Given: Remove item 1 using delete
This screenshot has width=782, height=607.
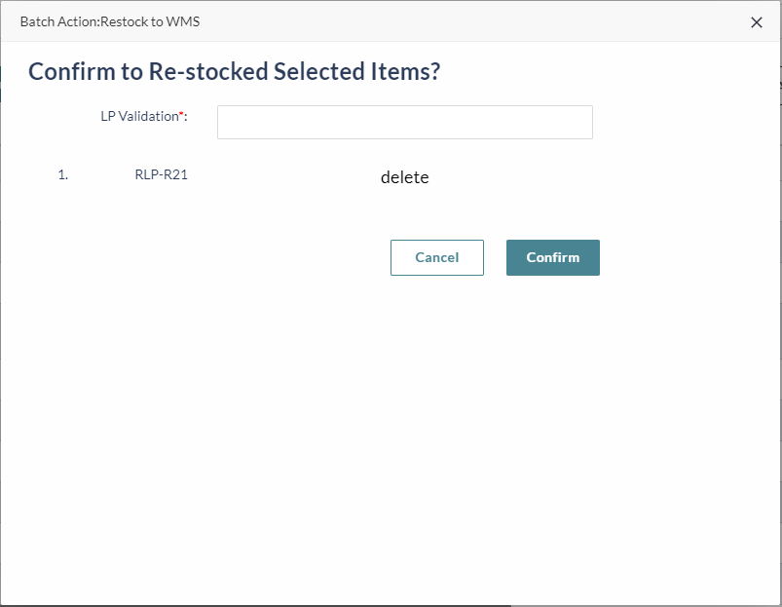Looking at the screenshot, I should click(x=404, y=177).
